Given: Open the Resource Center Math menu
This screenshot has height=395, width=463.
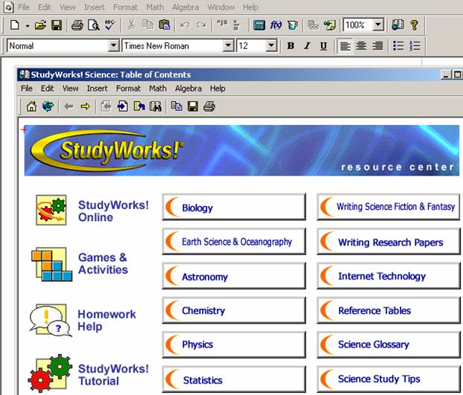Looking at the screenshot, I should pyautogui.click(x=158, y=89).
